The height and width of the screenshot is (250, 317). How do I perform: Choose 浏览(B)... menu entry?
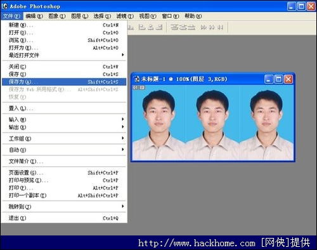64,41
